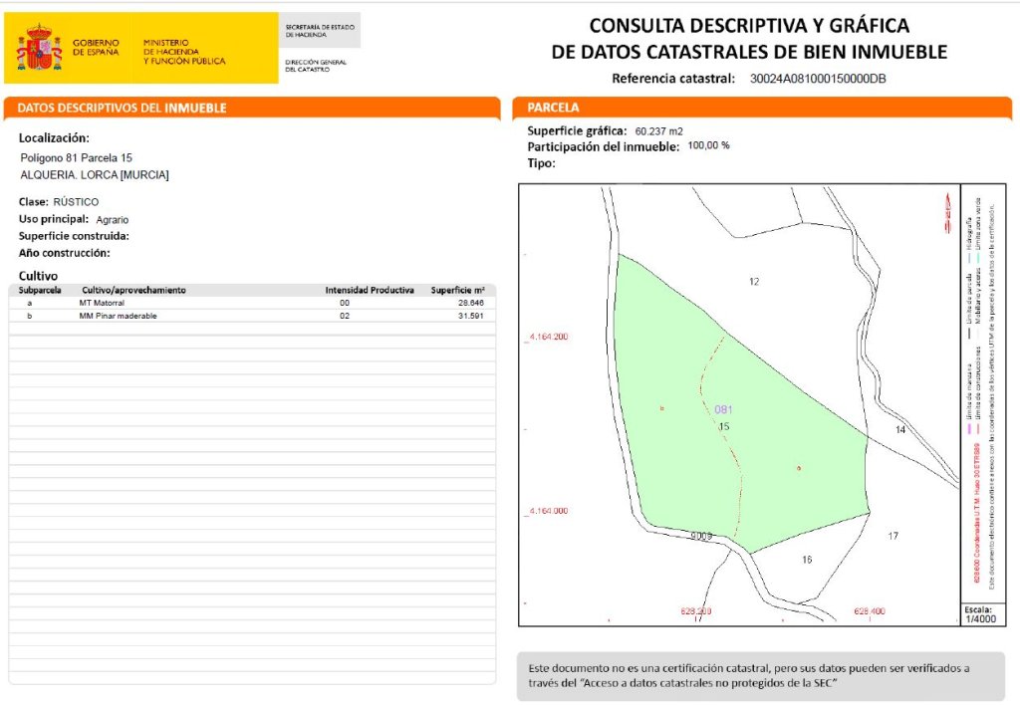
Task: Click the 'Escala: 1/4000' scale box
Action: pos(981,614)
